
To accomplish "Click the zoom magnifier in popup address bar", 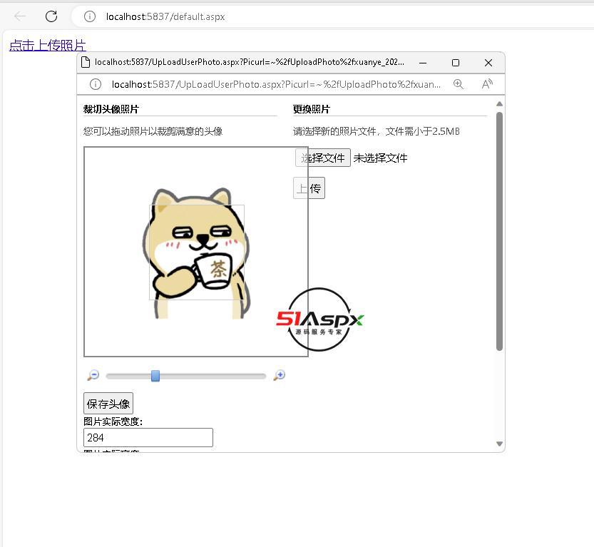I will (x=459, y=83).
